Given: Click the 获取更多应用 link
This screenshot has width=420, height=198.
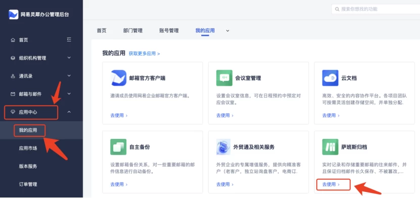Looking at the screenshot, I should 145,54.
